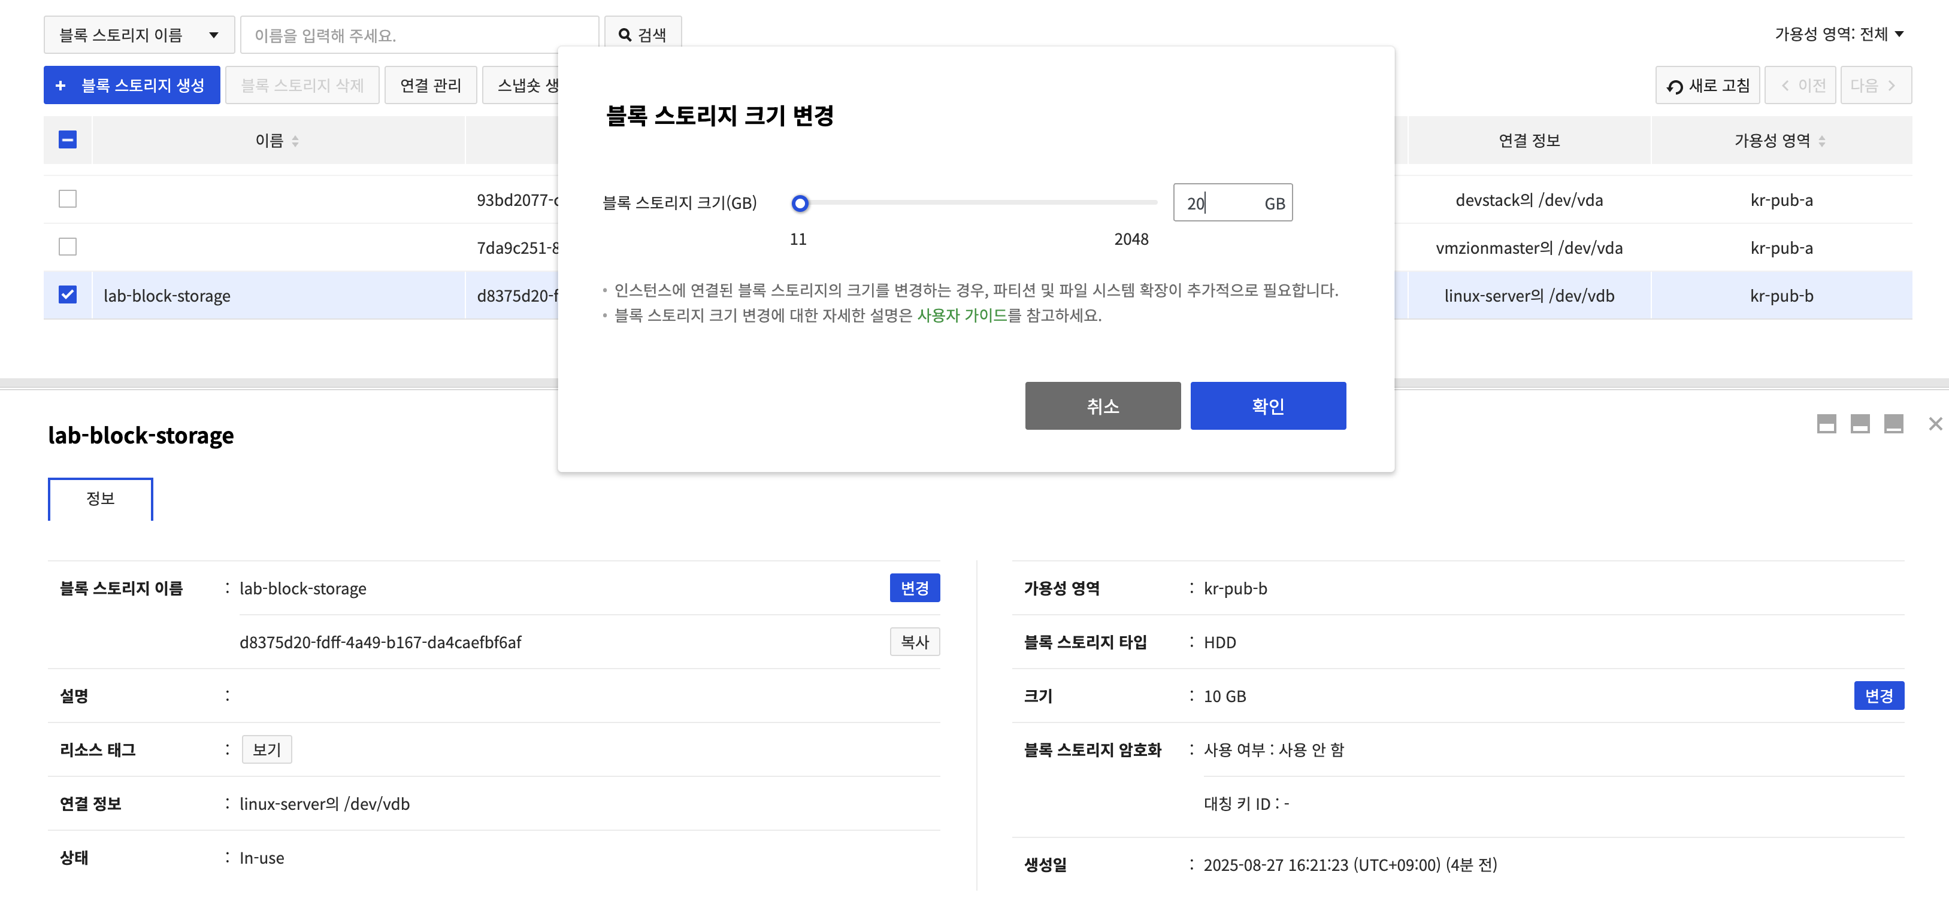Sort by availability zone column arrows

click(1822, 141)
